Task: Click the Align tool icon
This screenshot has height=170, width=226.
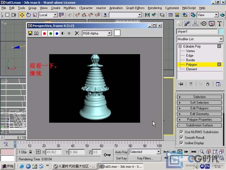Action: coord(154,15)
